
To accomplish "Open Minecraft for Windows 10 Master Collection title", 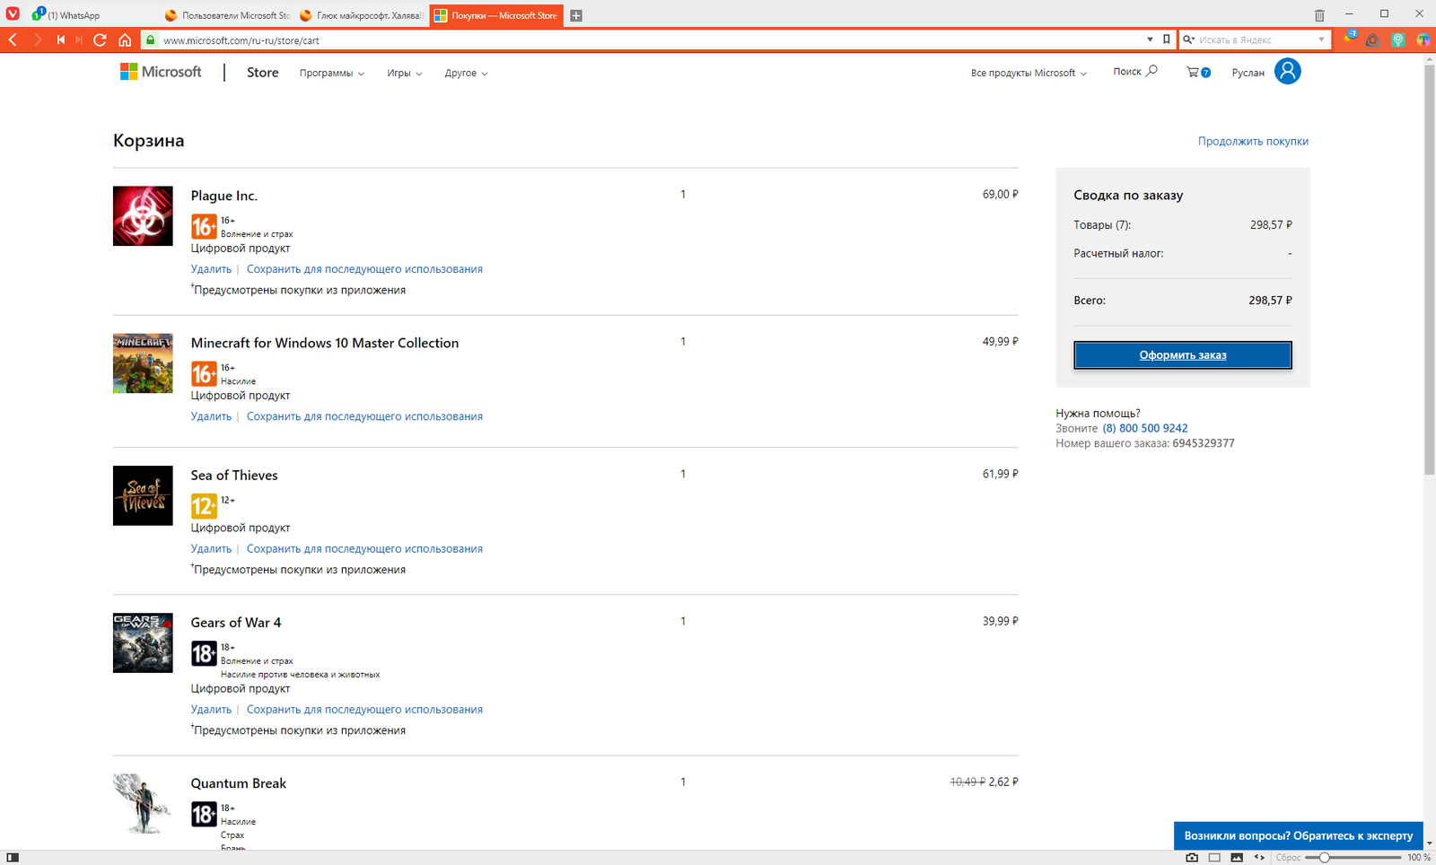I will tap(324, 343).
